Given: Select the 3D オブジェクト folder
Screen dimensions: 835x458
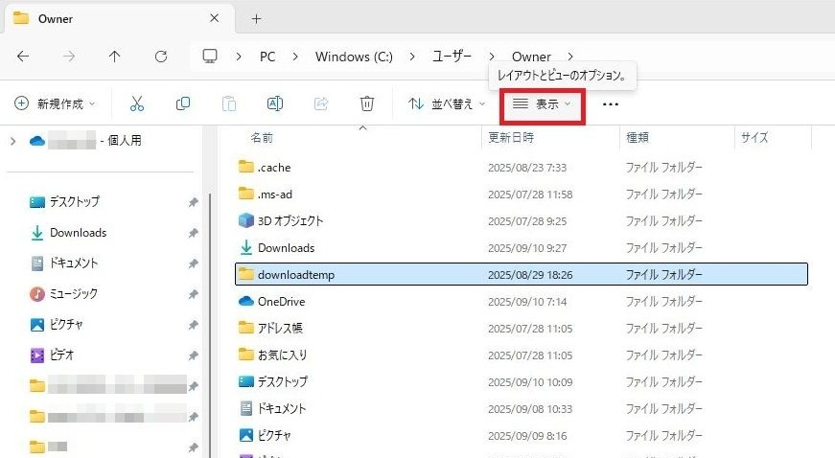Looking at the screenshot, I should [x=290, y=220].
